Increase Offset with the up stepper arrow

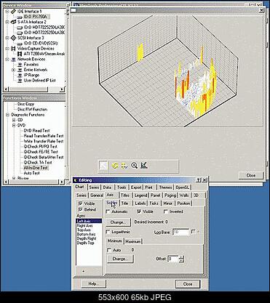click(x=181, y=257)
